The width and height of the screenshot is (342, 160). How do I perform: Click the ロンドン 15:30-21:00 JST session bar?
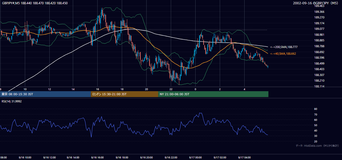pyautogui.click(x=124, y=94)
